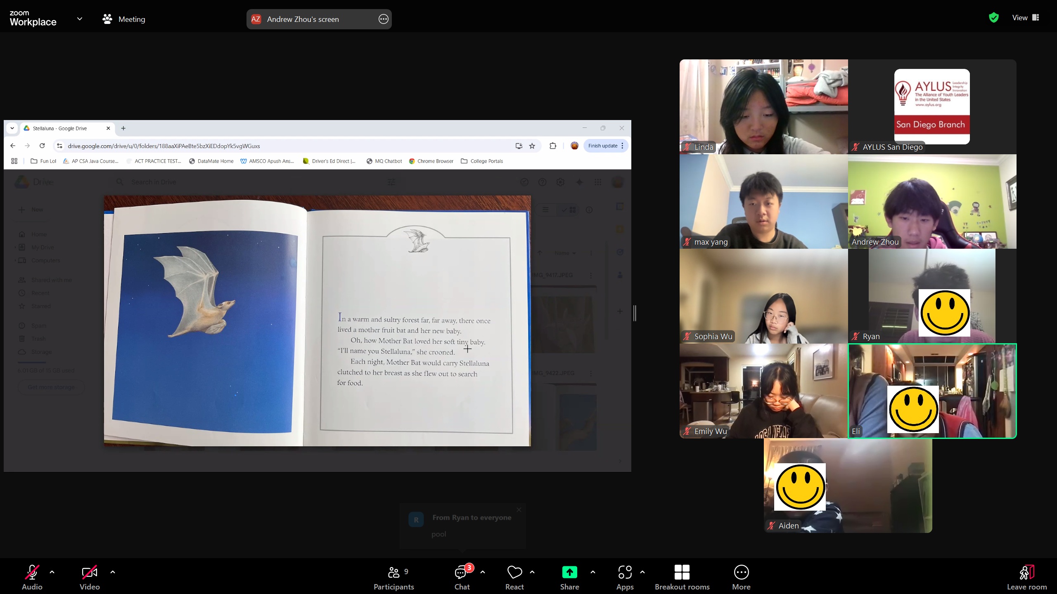The height and width of the screenshot is (594, 1057).
Task: Click the green Share screen button
Action: point(569,577)
